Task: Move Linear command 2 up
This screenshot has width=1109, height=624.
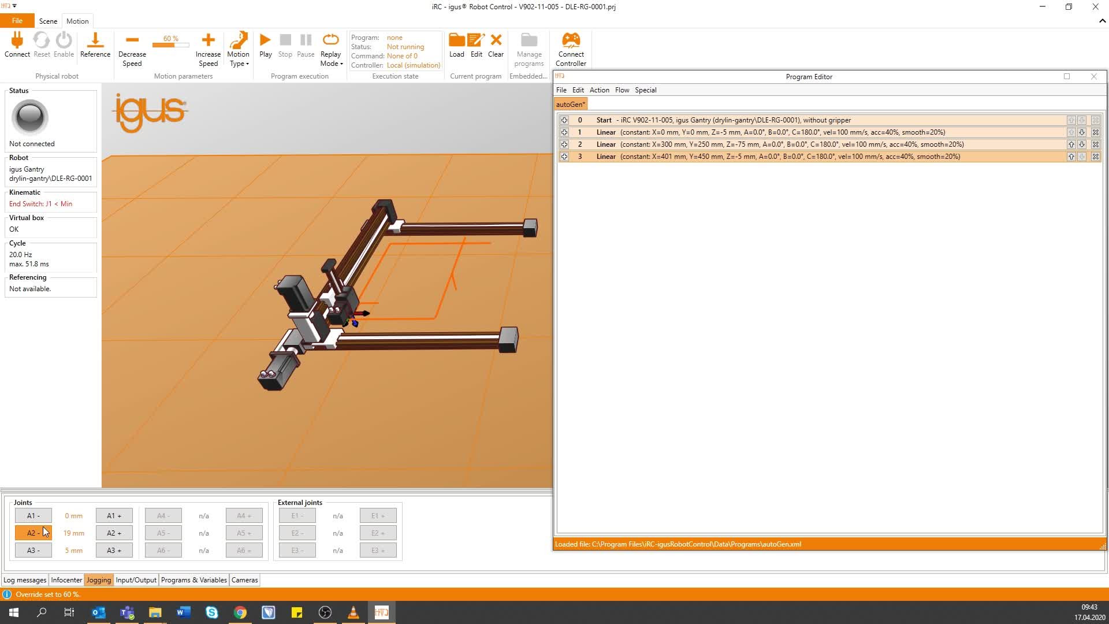Action: tap(1071, 144)
